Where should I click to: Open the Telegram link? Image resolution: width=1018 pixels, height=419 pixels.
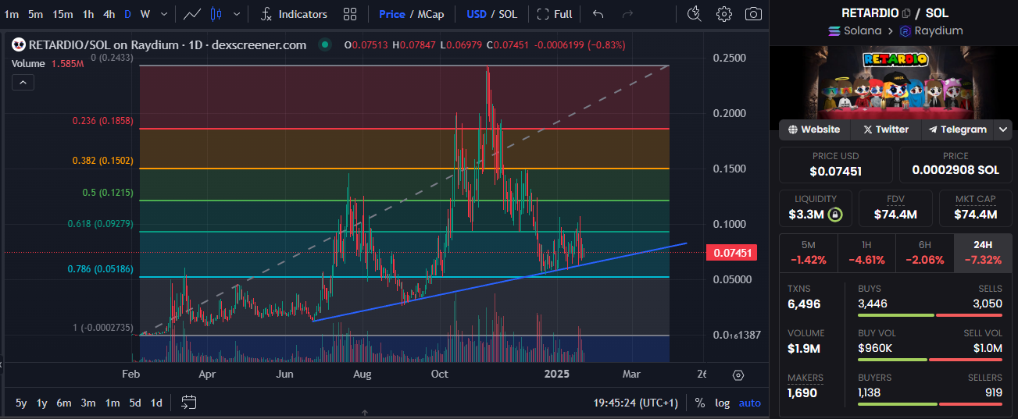pyautogui.click(x=957, y=130)
